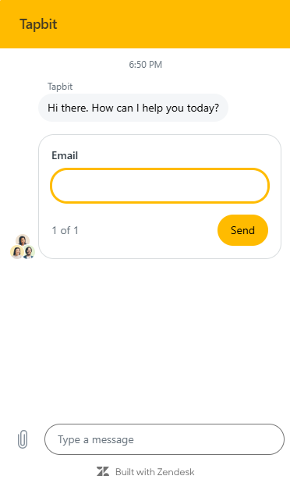Click the word today in greeting
This screenshot has height=483, width=290.
pyautogui.click(x=203, y=108)
